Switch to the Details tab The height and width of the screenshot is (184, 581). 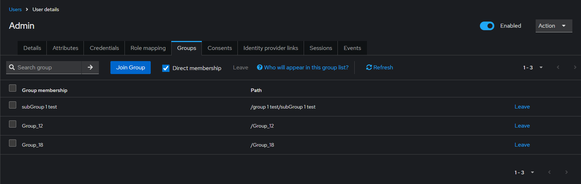click(32, 48)
